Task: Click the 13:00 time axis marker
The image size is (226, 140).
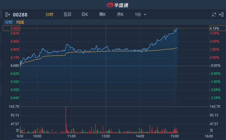Action: (106, 136)
